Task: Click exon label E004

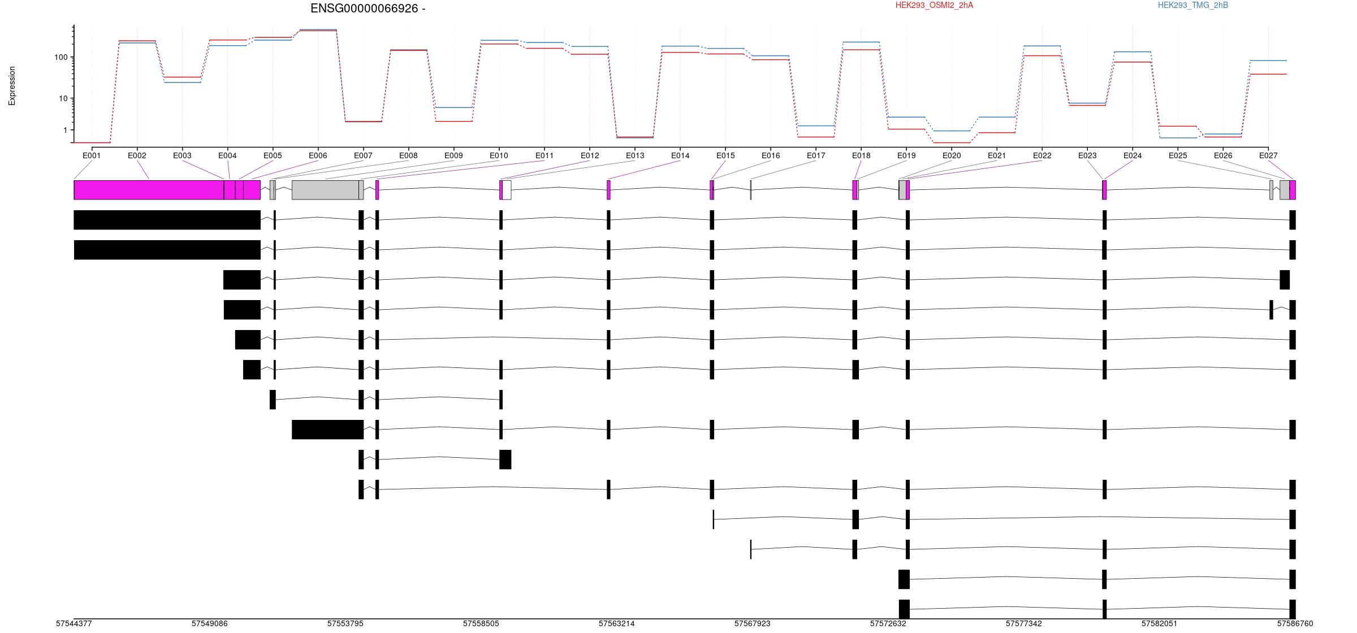Action: coord(227,155)
